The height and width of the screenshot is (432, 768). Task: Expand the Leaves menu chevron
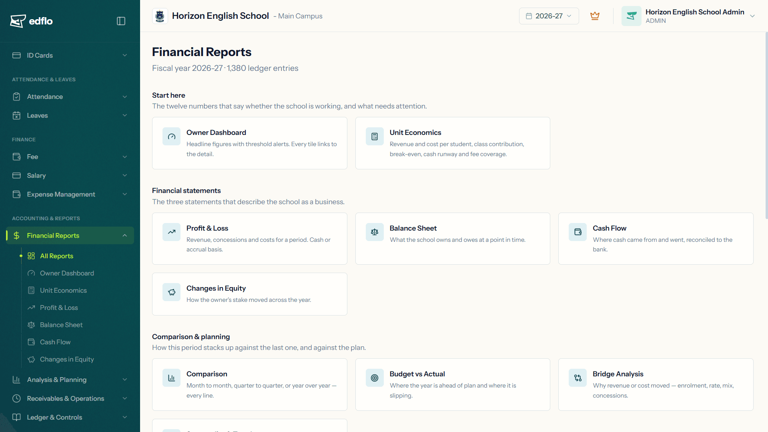125,115
